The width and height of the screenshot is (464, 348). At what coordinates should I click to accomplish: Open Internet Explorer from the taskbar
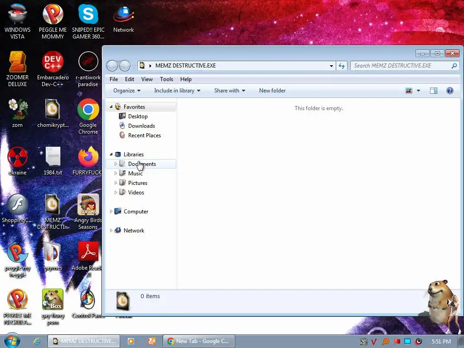37,341
